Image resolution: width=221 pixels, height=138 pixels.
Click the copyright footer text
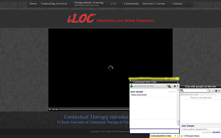110,131
